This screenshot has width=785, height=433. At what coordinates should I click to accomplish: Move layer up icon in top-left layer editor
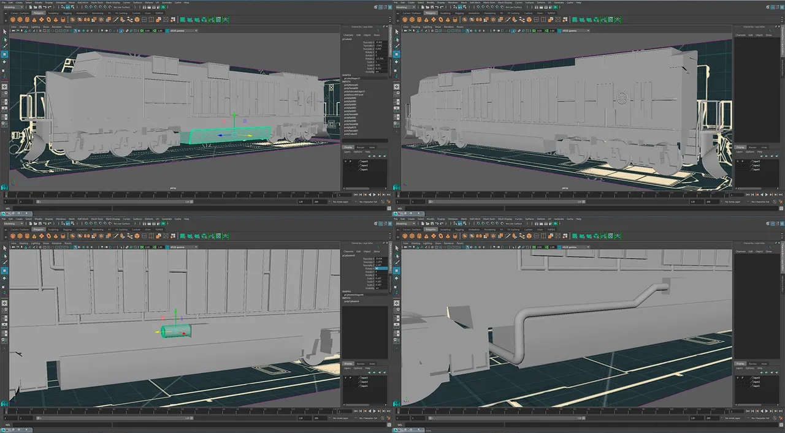click(x=370, y=156)
